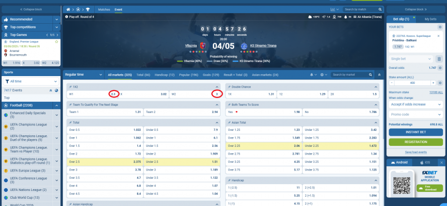Open gear settings menu in markets bar
This screenshot has height=206, width=447.
[x=324, y=75]
